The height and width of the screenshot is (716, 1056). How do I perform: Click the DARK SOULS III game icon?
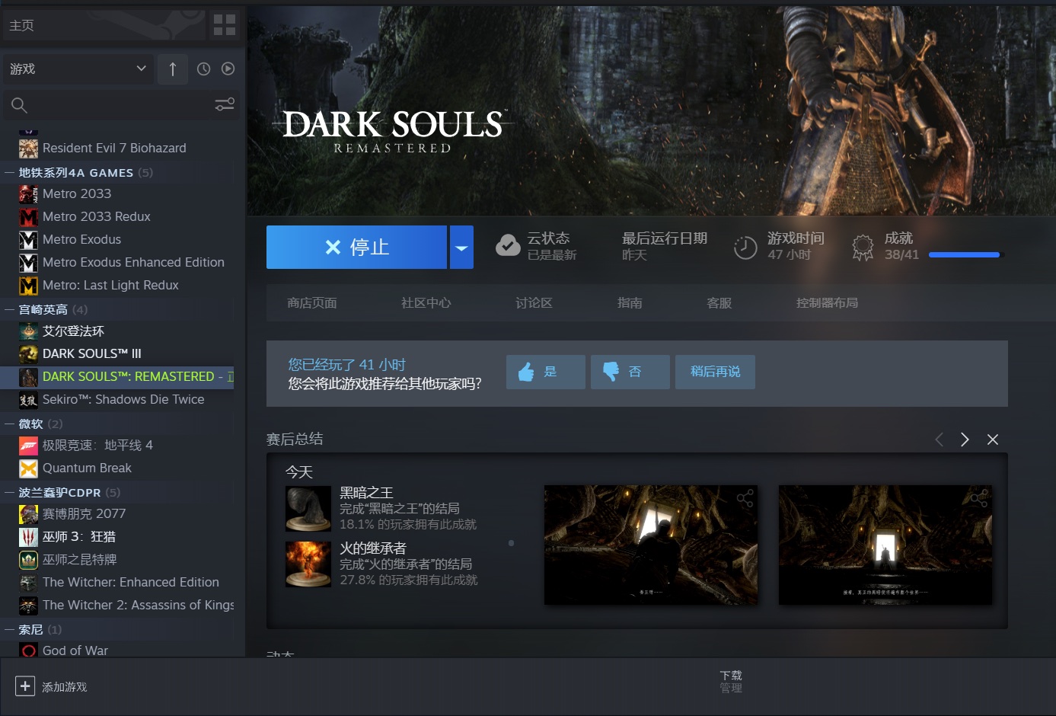[28, 353]
